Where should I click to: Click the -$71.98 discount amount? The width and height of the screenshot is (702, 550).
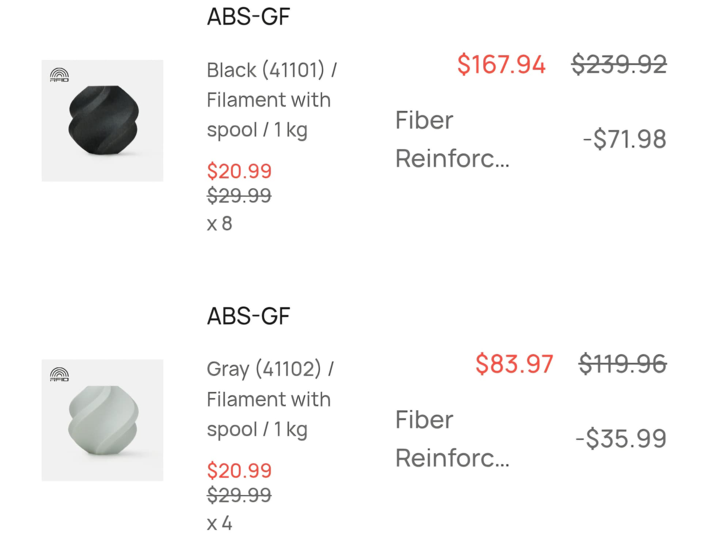click(x=624, y=139)
